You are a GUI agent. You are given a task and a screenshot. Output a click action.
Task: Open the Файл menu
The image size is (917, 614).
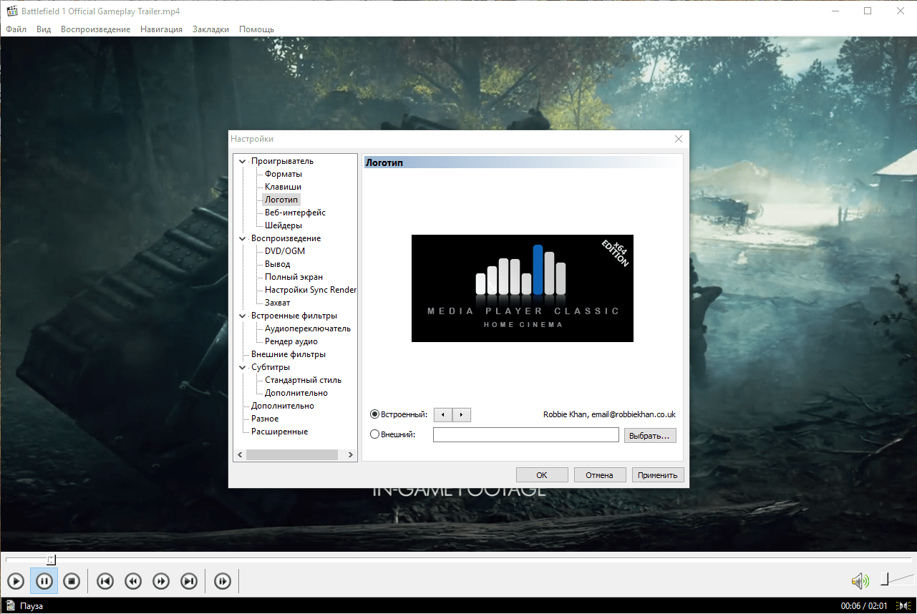click(x=16, y=29)
